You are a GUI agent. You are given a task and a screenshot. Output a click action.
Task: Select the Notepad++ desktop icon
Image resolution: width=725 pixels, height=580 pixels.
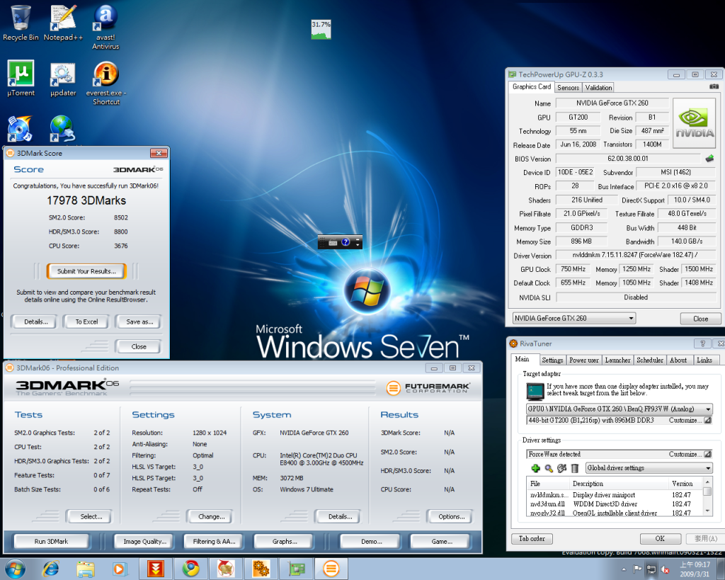[63, 18]
